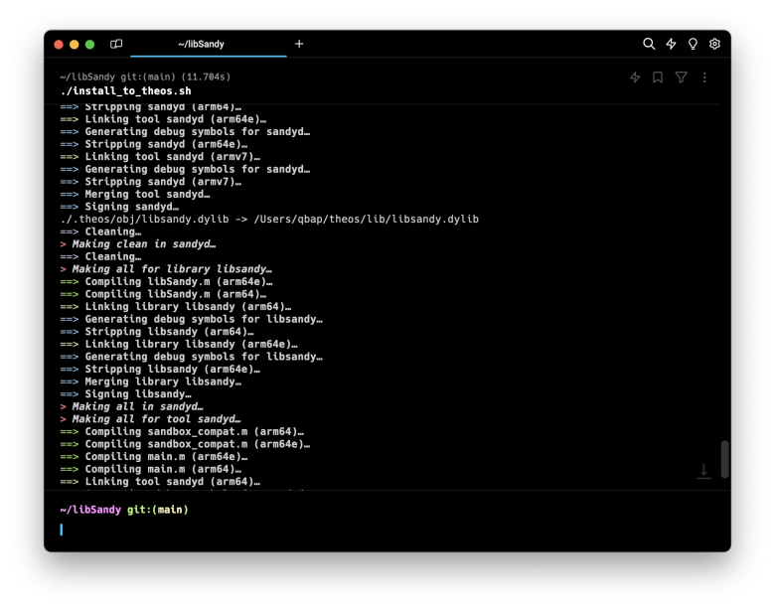The image size is (775, 610).
Task: Click the "~/libSandy git:(main) (11.704s)" header
Action: click(145, 76)
